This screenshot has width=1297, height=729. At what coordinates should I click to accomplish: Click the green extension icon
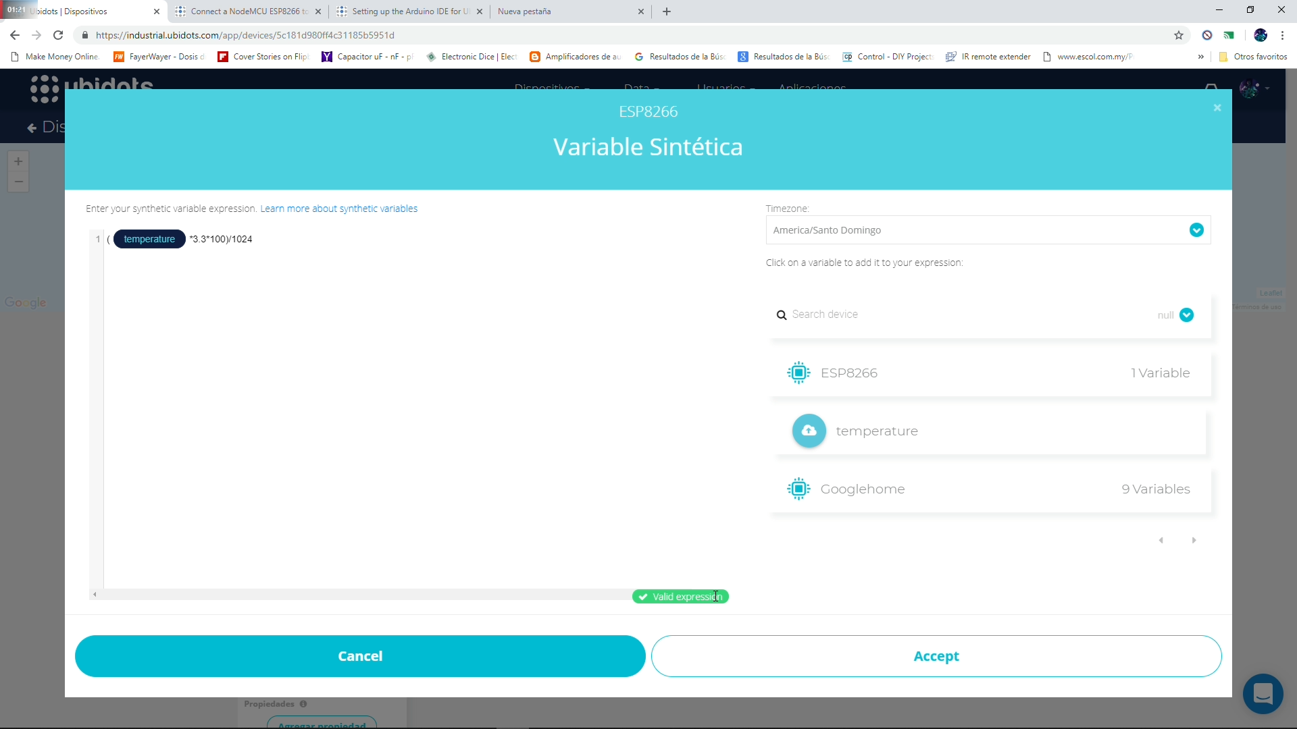(1229, 35)
